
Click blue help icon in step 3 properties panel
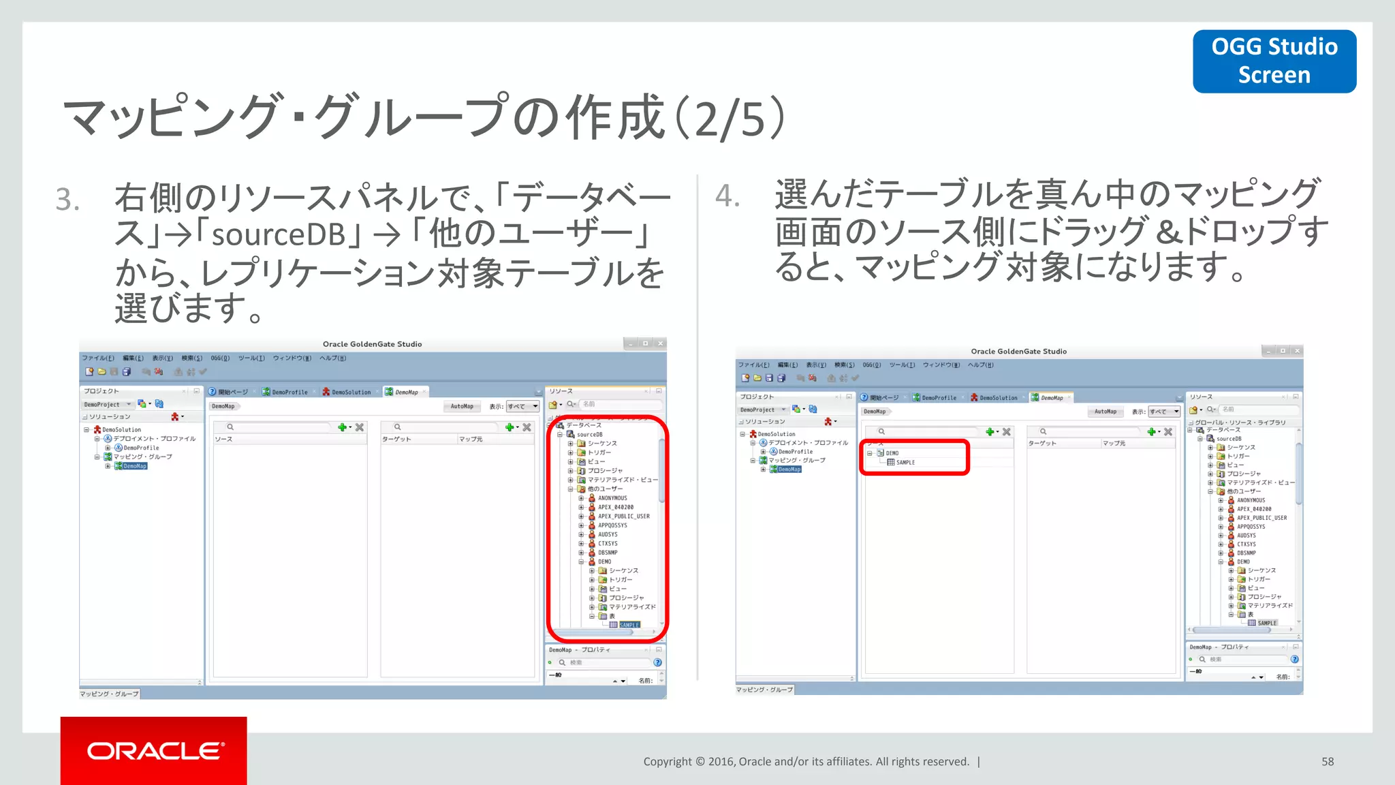657,662
